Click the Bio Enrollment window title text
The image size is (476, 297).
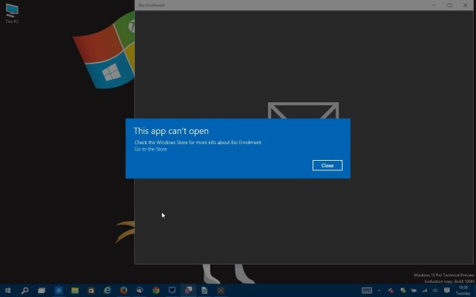coord(152,6)
